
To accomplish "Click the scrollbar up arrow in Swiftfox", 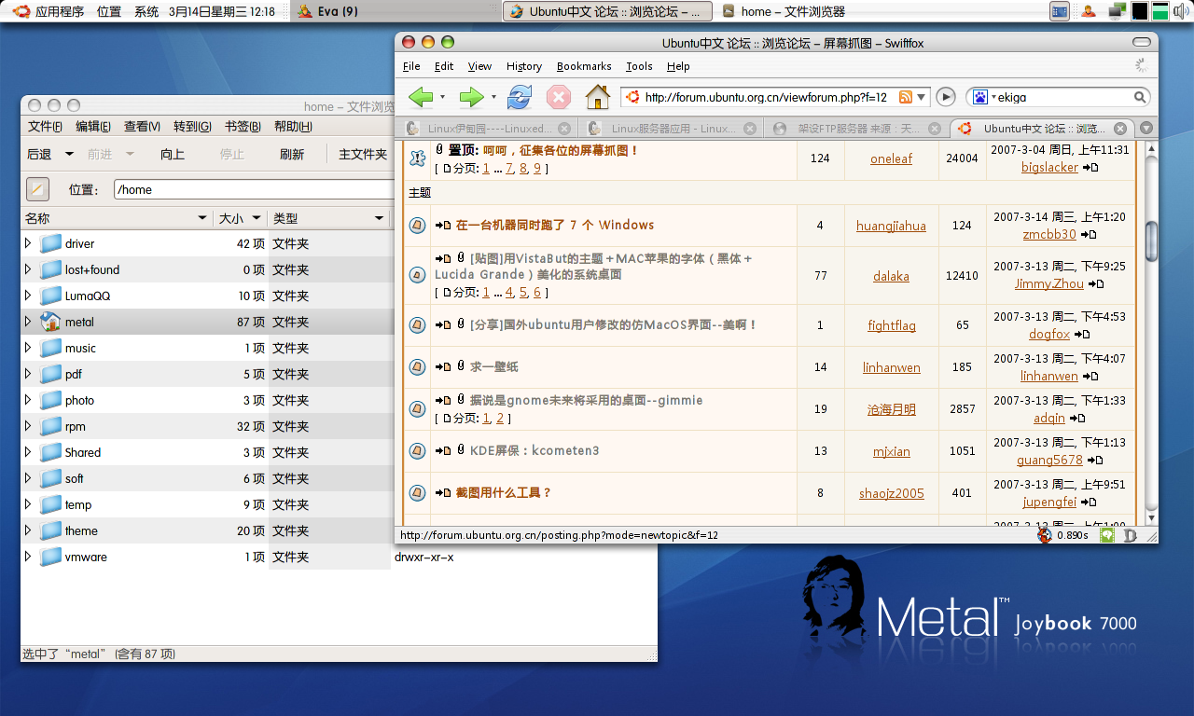I will point(1151,148).
